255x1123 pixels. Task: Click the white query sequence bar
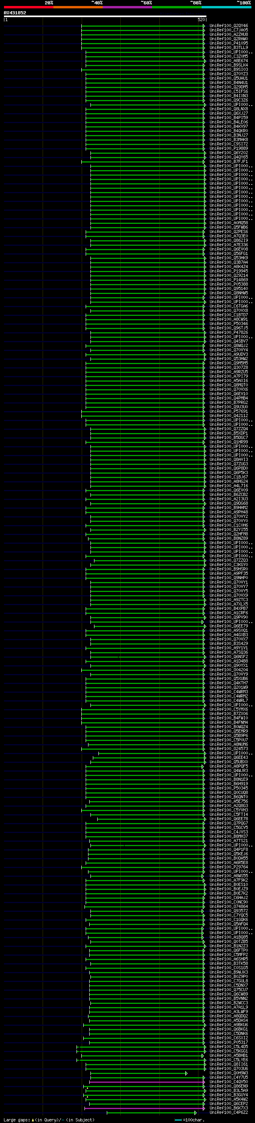tap(105, 17)
